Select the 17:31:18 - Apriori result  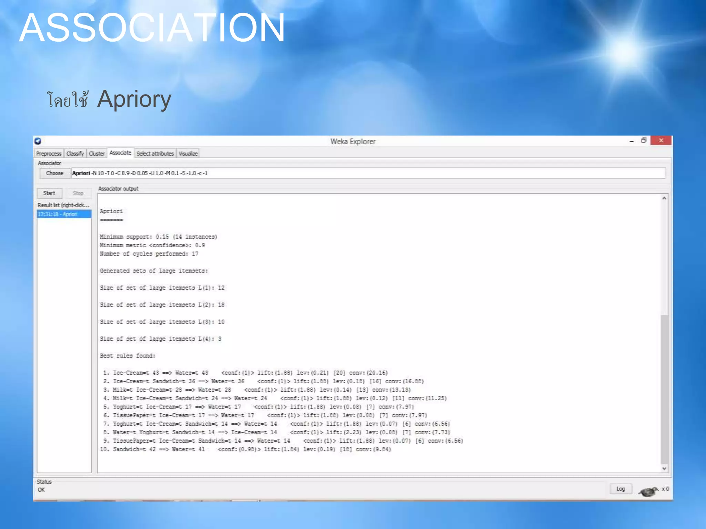tap(64, 214)
